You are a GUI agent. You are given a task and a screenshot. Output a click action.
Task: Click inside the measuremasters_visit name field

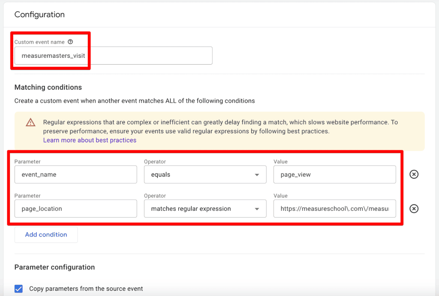pyautogui.click(x=113, y=55)
